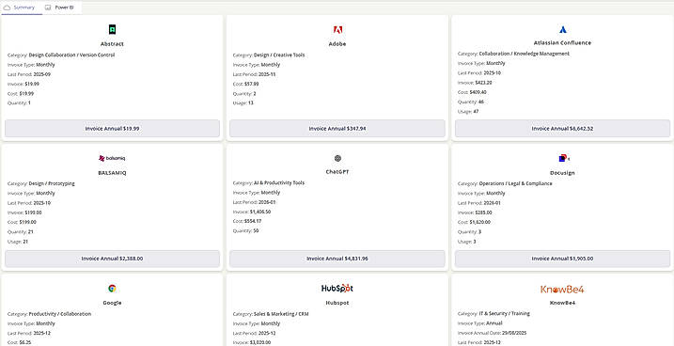
Task: Click Balsamiq Quantity 21 value
Action: pyautogui.click(x=31, y=232)
